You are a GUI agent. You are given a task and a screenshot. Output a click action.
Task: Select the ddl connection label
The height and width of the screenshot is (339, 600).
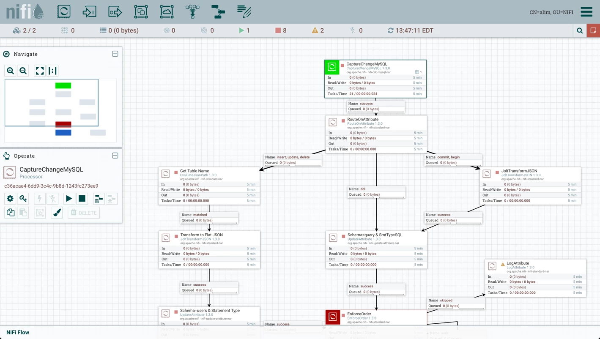tap(376, 192)
